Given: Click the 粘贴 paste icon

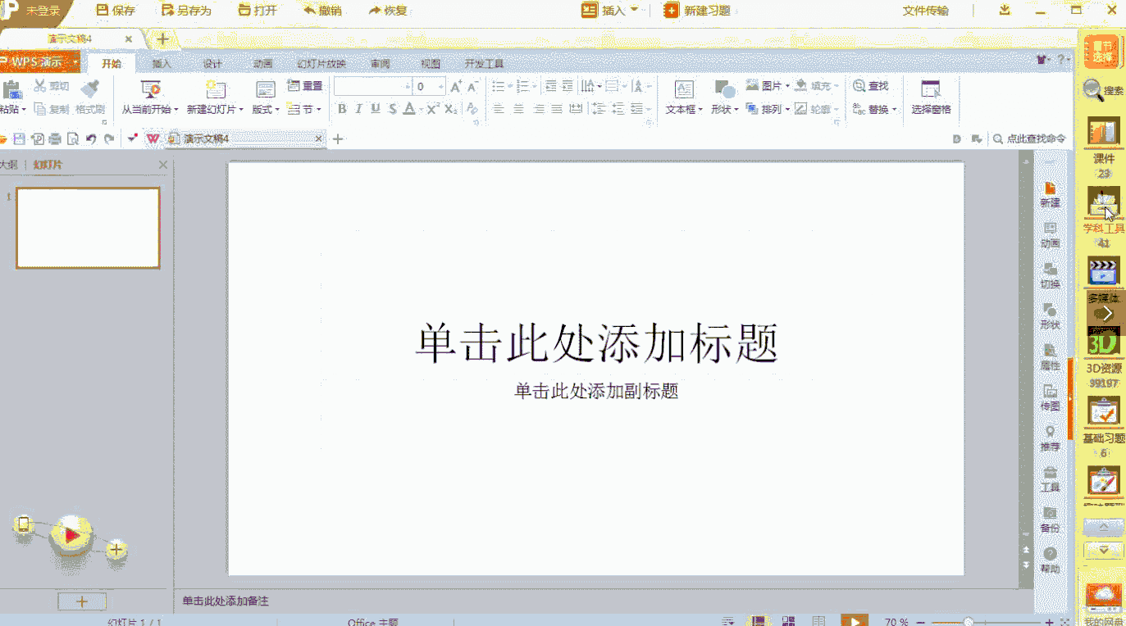Looking at the screenshot, I should pos(11,89).
